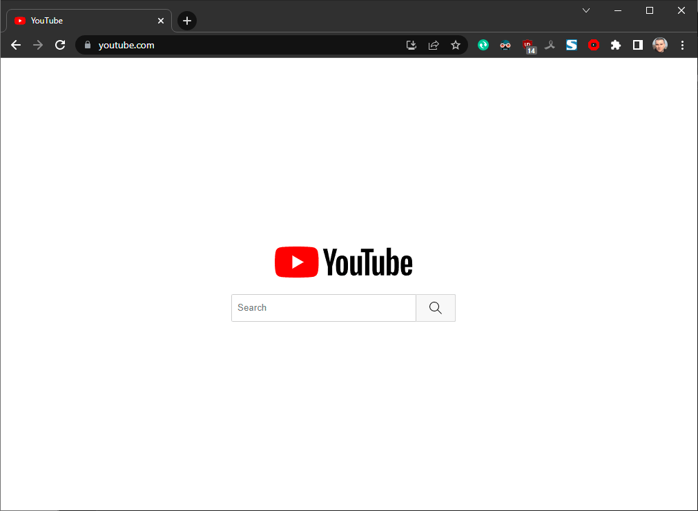Open the extensions puzzle piece menu
This screenshot has height=511, width=698.
[x=615, y=45]
